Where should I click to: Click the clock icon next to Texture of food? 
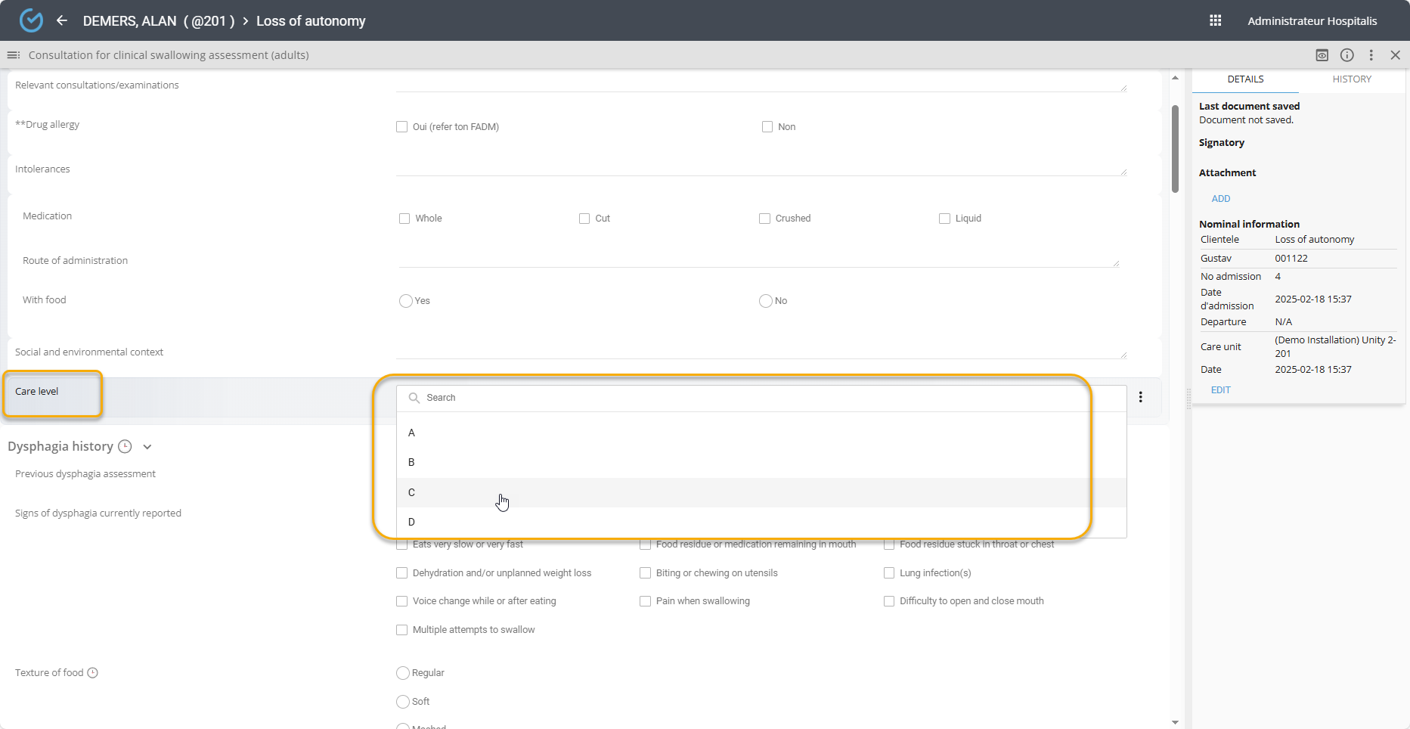click(93, 673)
